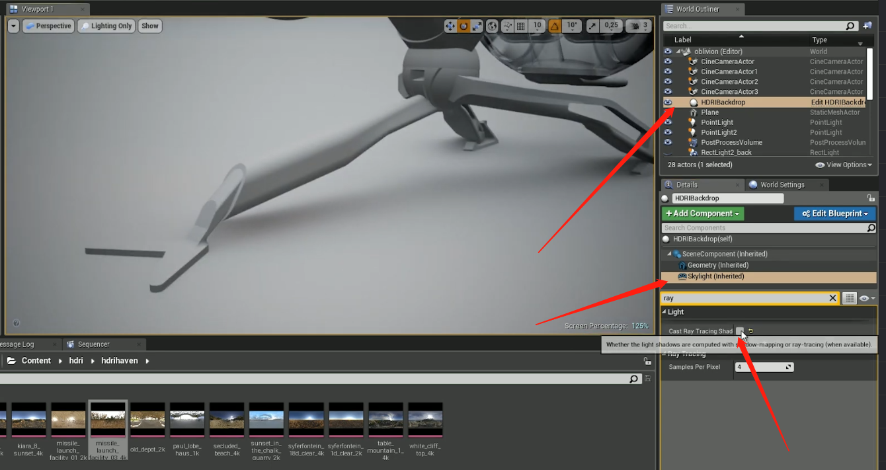
Task: Collapse the SceneComponent (Inherited) tree entry
Action: 669,254
